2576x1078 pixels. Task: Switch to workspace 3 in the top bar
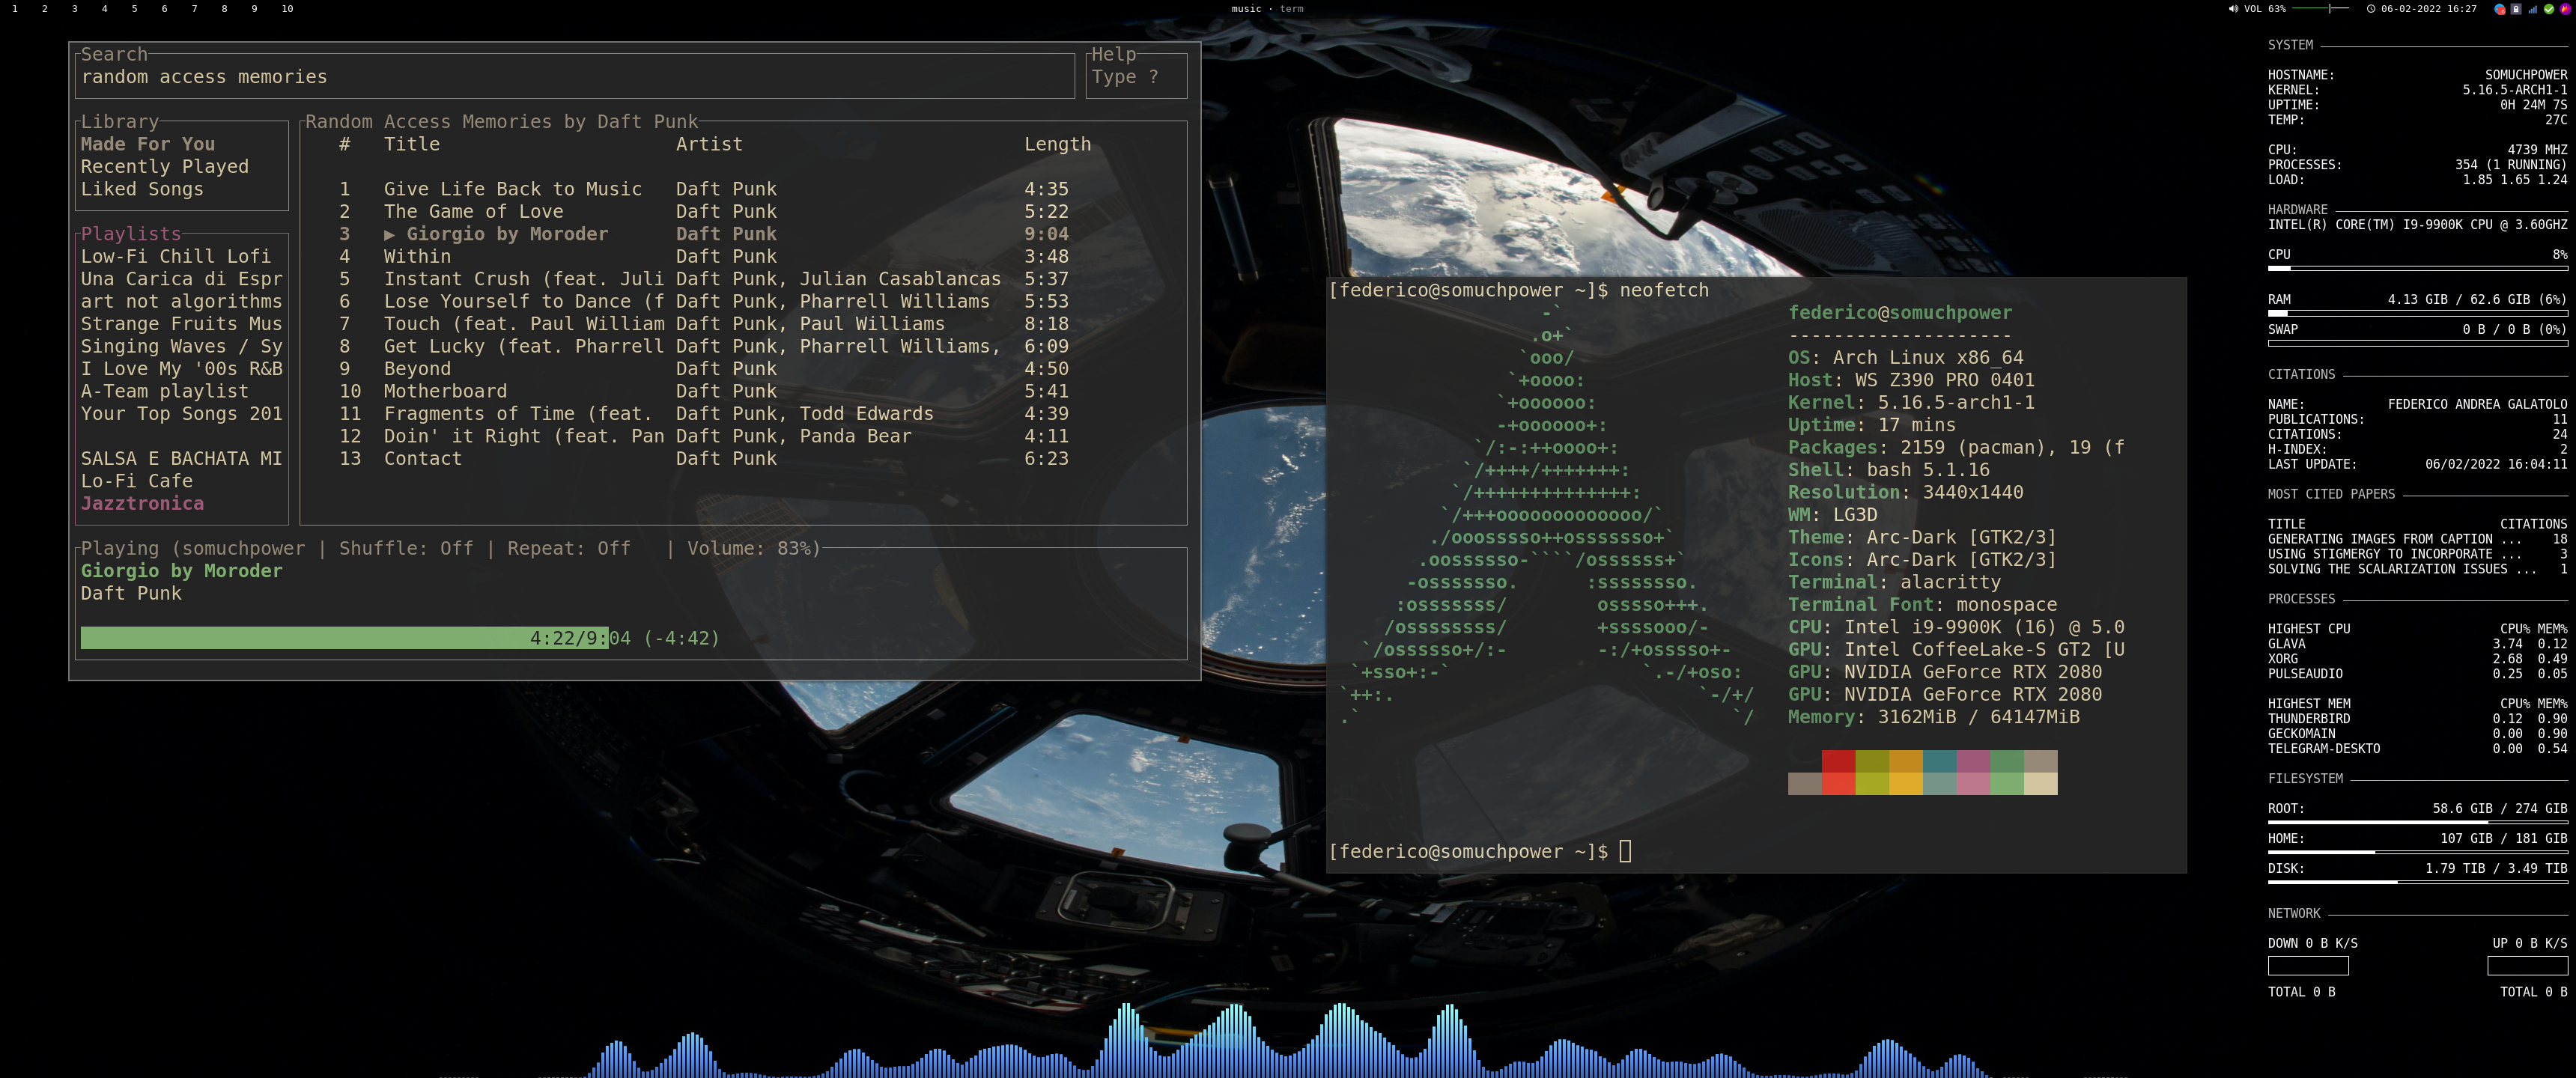(x=74, y=9)
